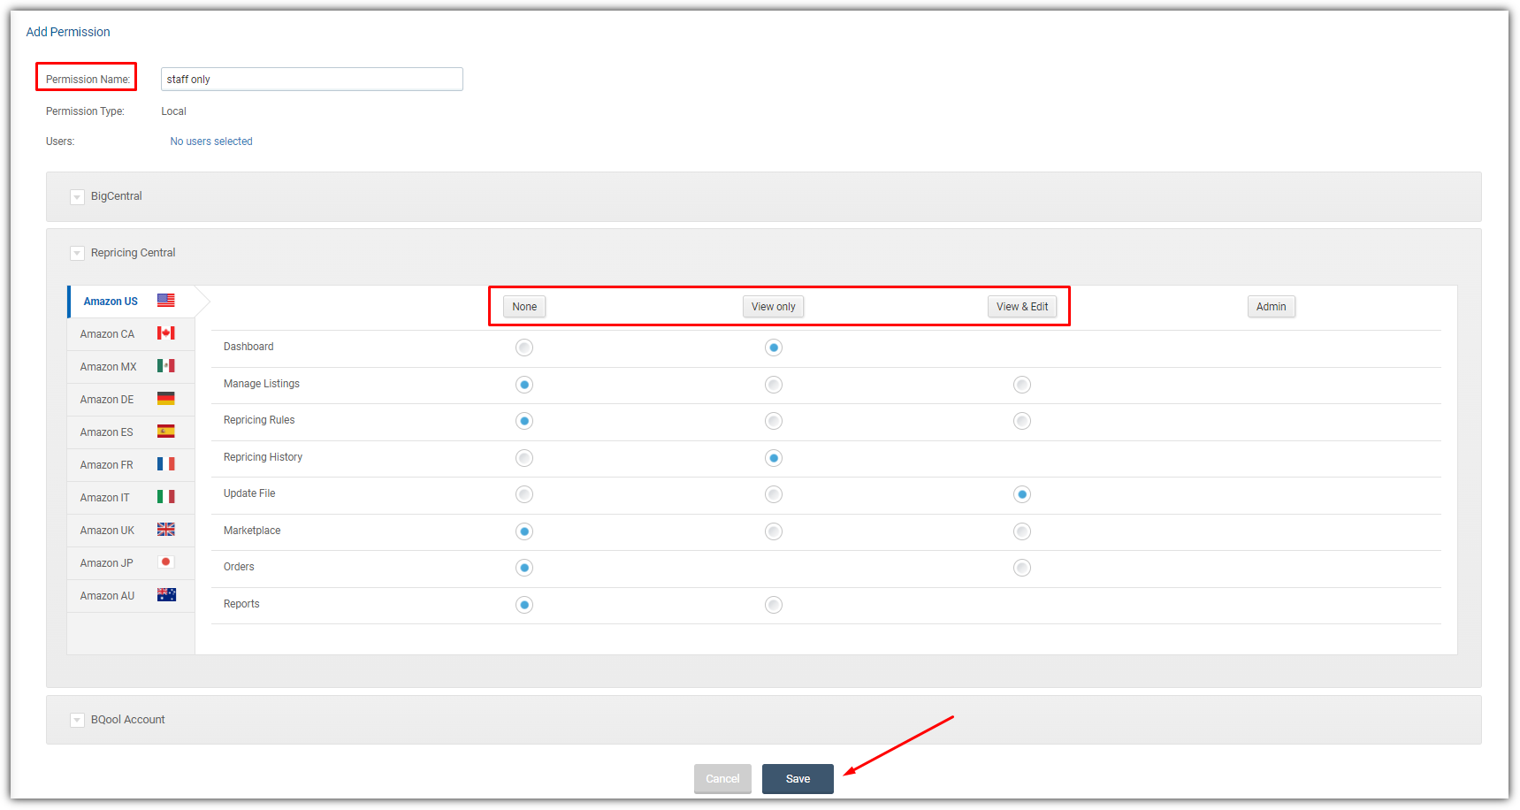Switch to the Amazon JP tab
1520x810 pixels.
(x=131, y=563)
